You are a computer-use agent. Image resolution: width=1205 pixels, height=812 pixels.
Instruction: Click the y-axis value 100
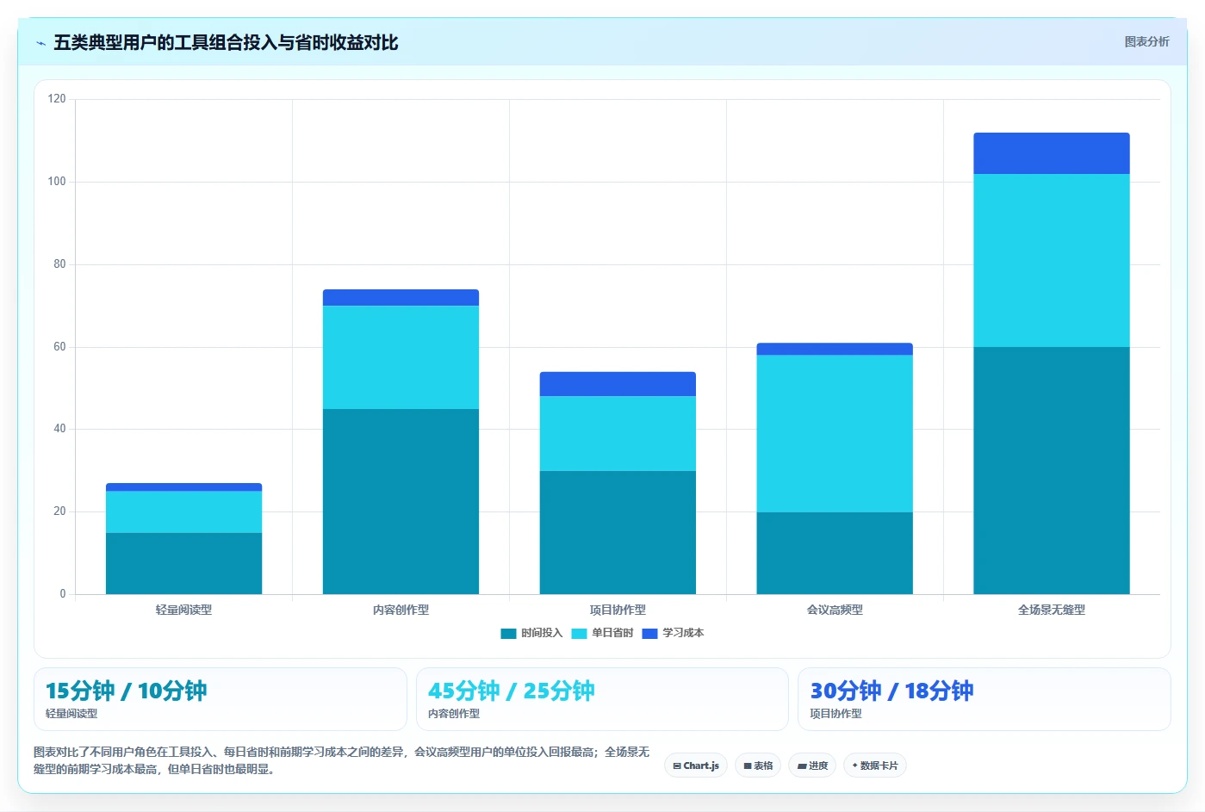click(x=57, y=182)
